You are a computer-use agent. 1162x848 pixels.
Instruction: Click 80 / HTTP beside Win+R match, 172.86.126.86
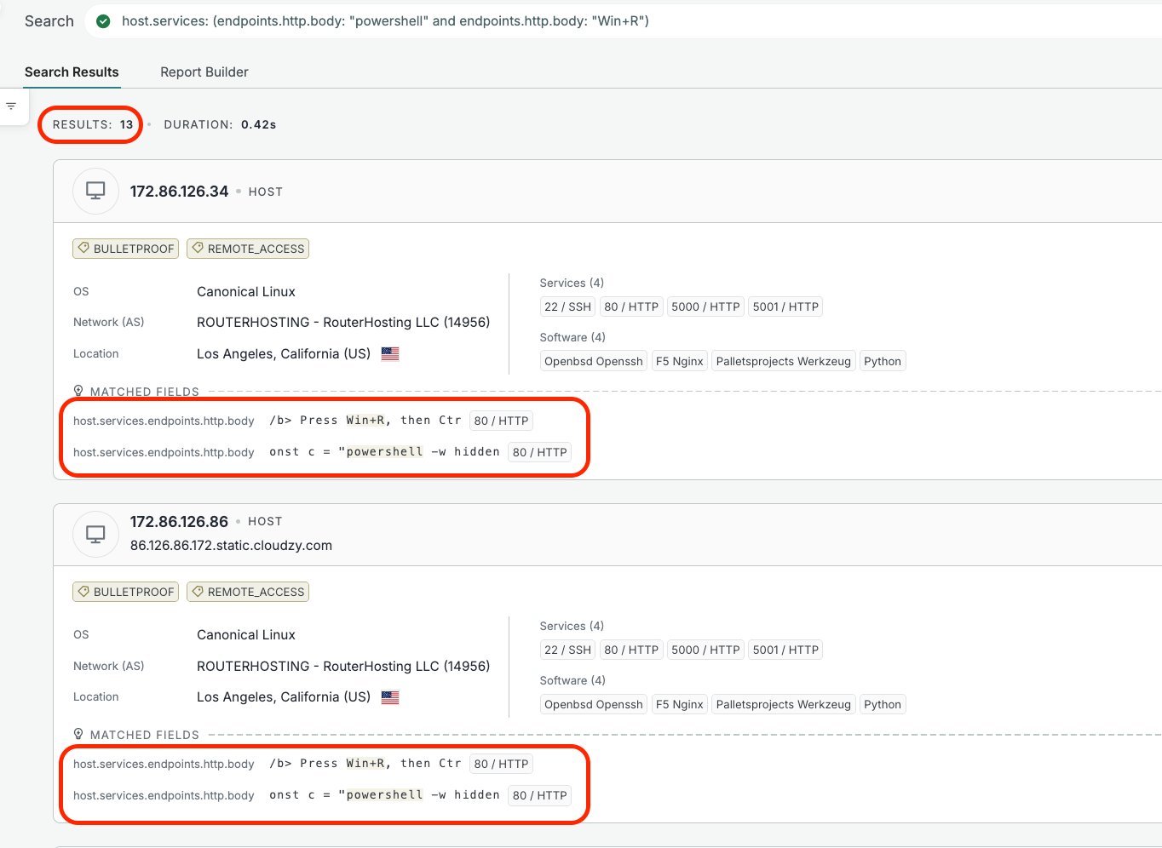click(x=501, y=764)
